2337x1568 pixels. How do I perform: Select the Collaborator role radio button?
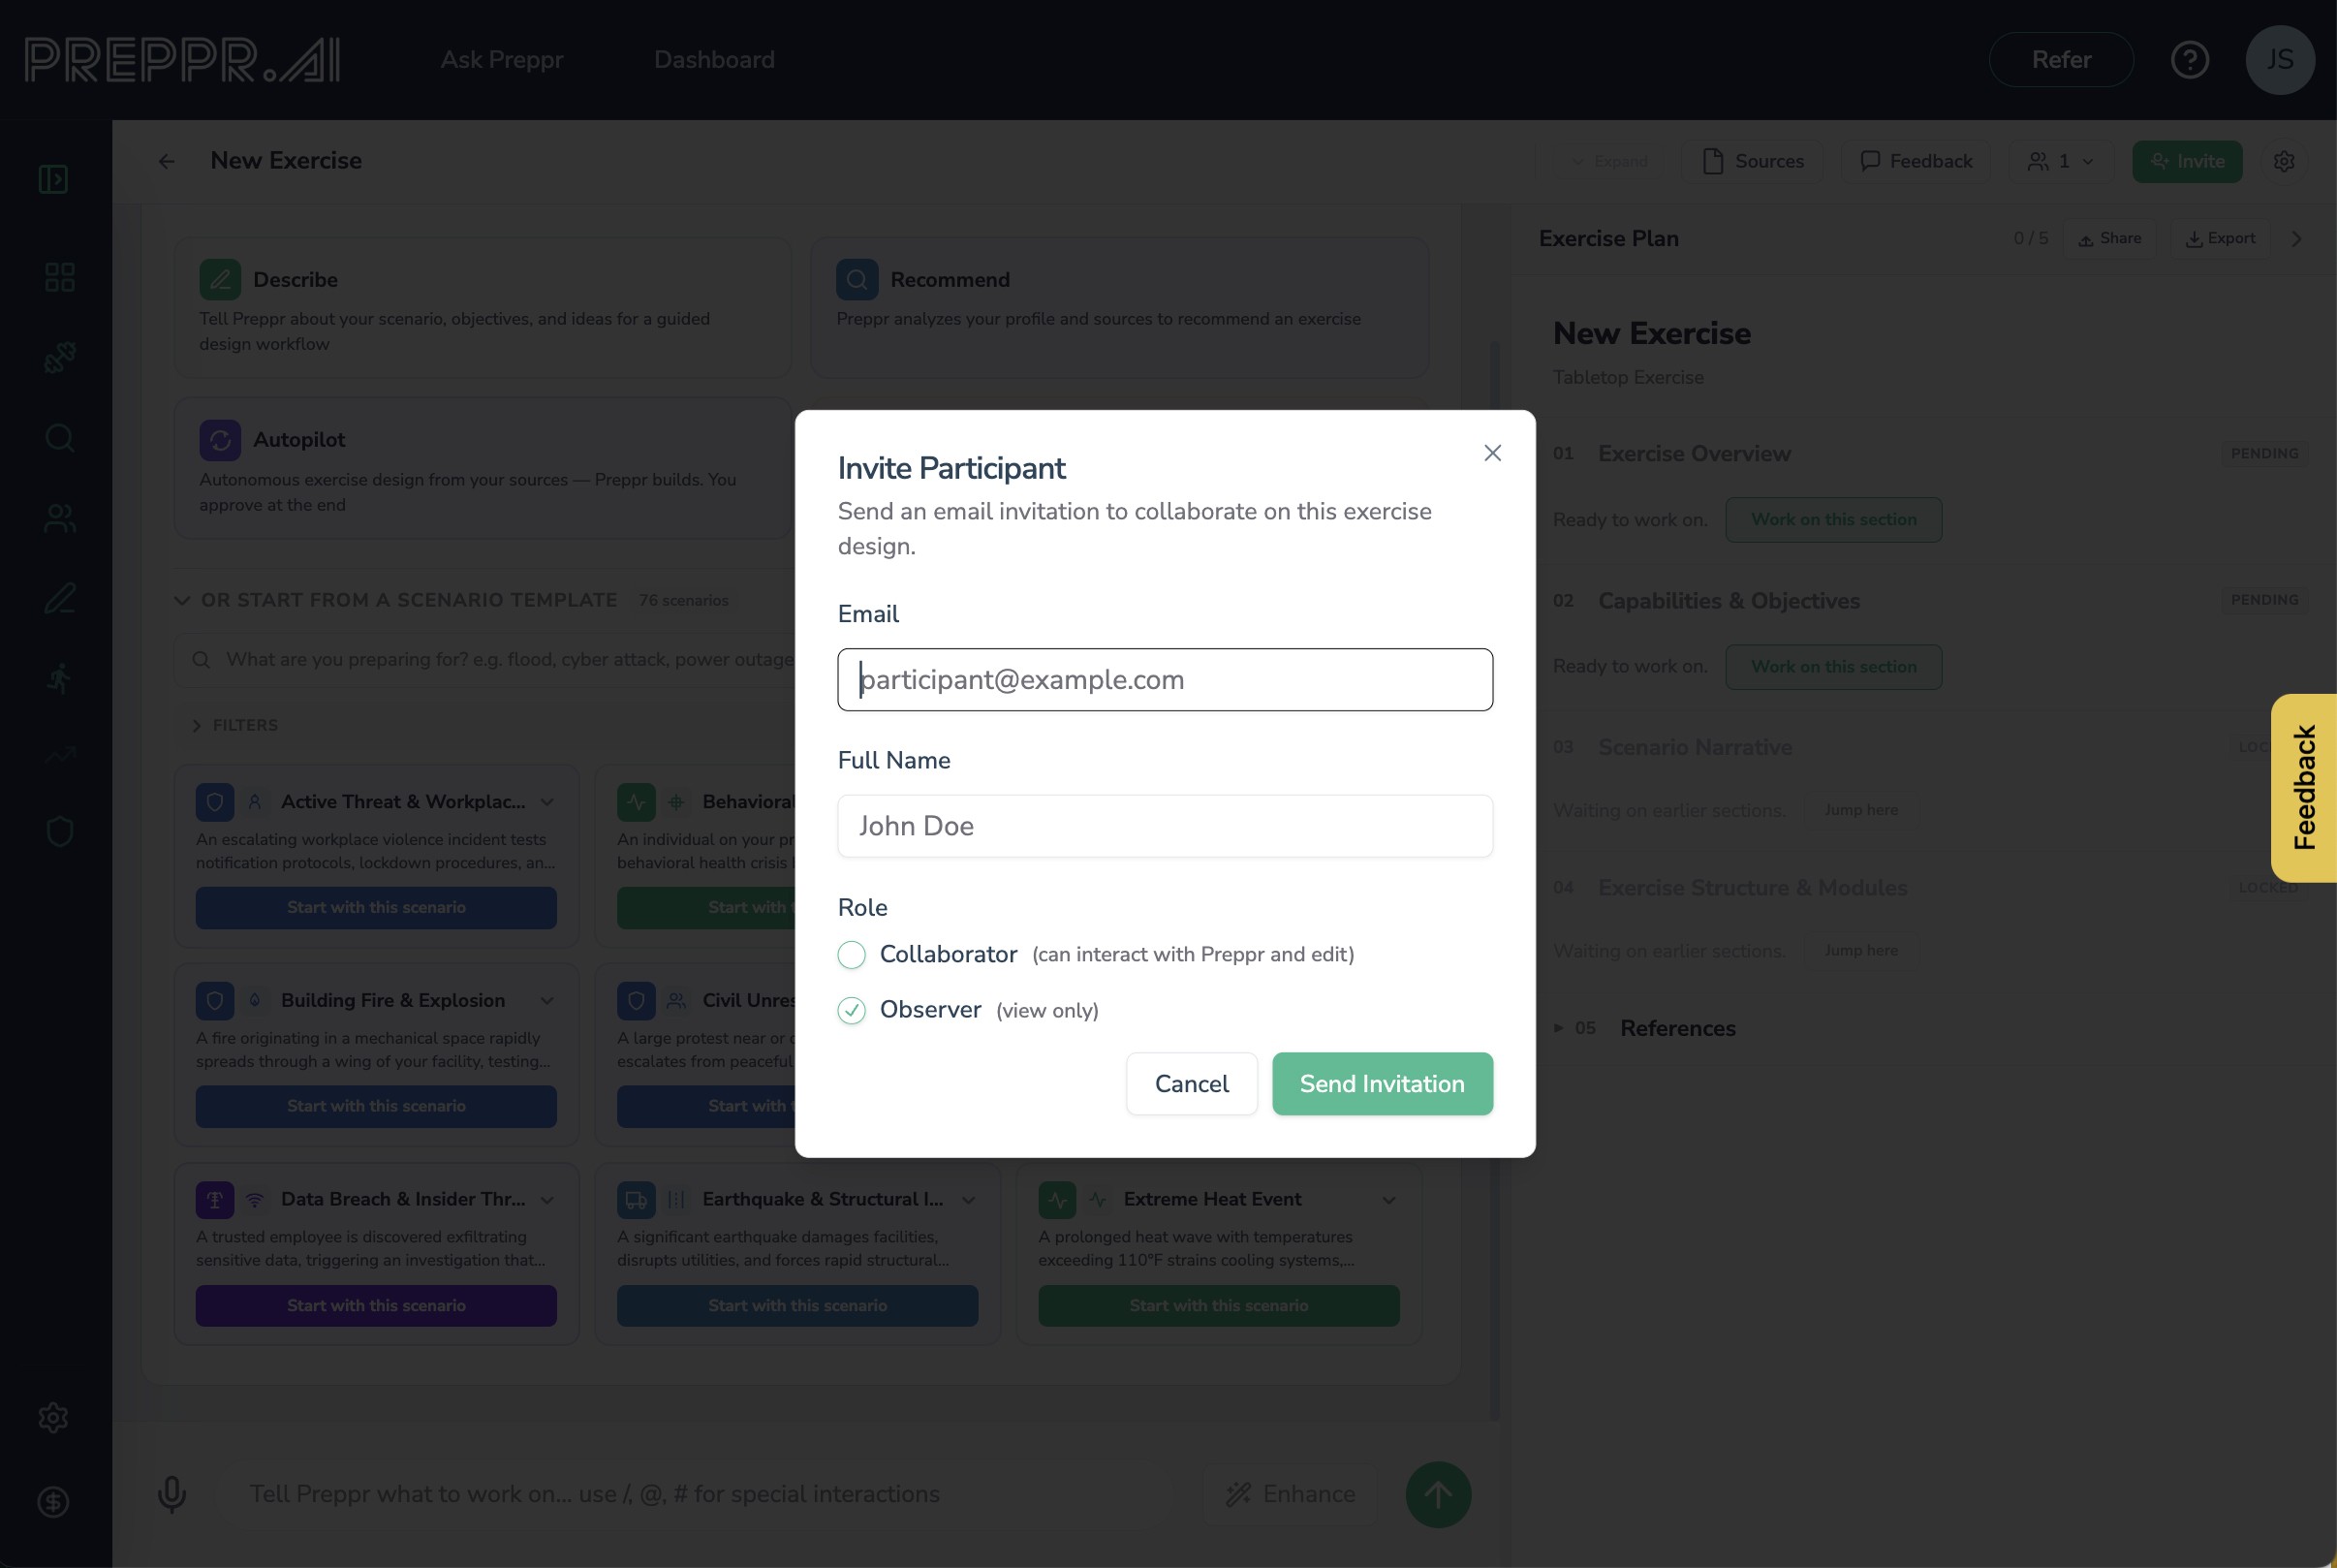[852, 955]
